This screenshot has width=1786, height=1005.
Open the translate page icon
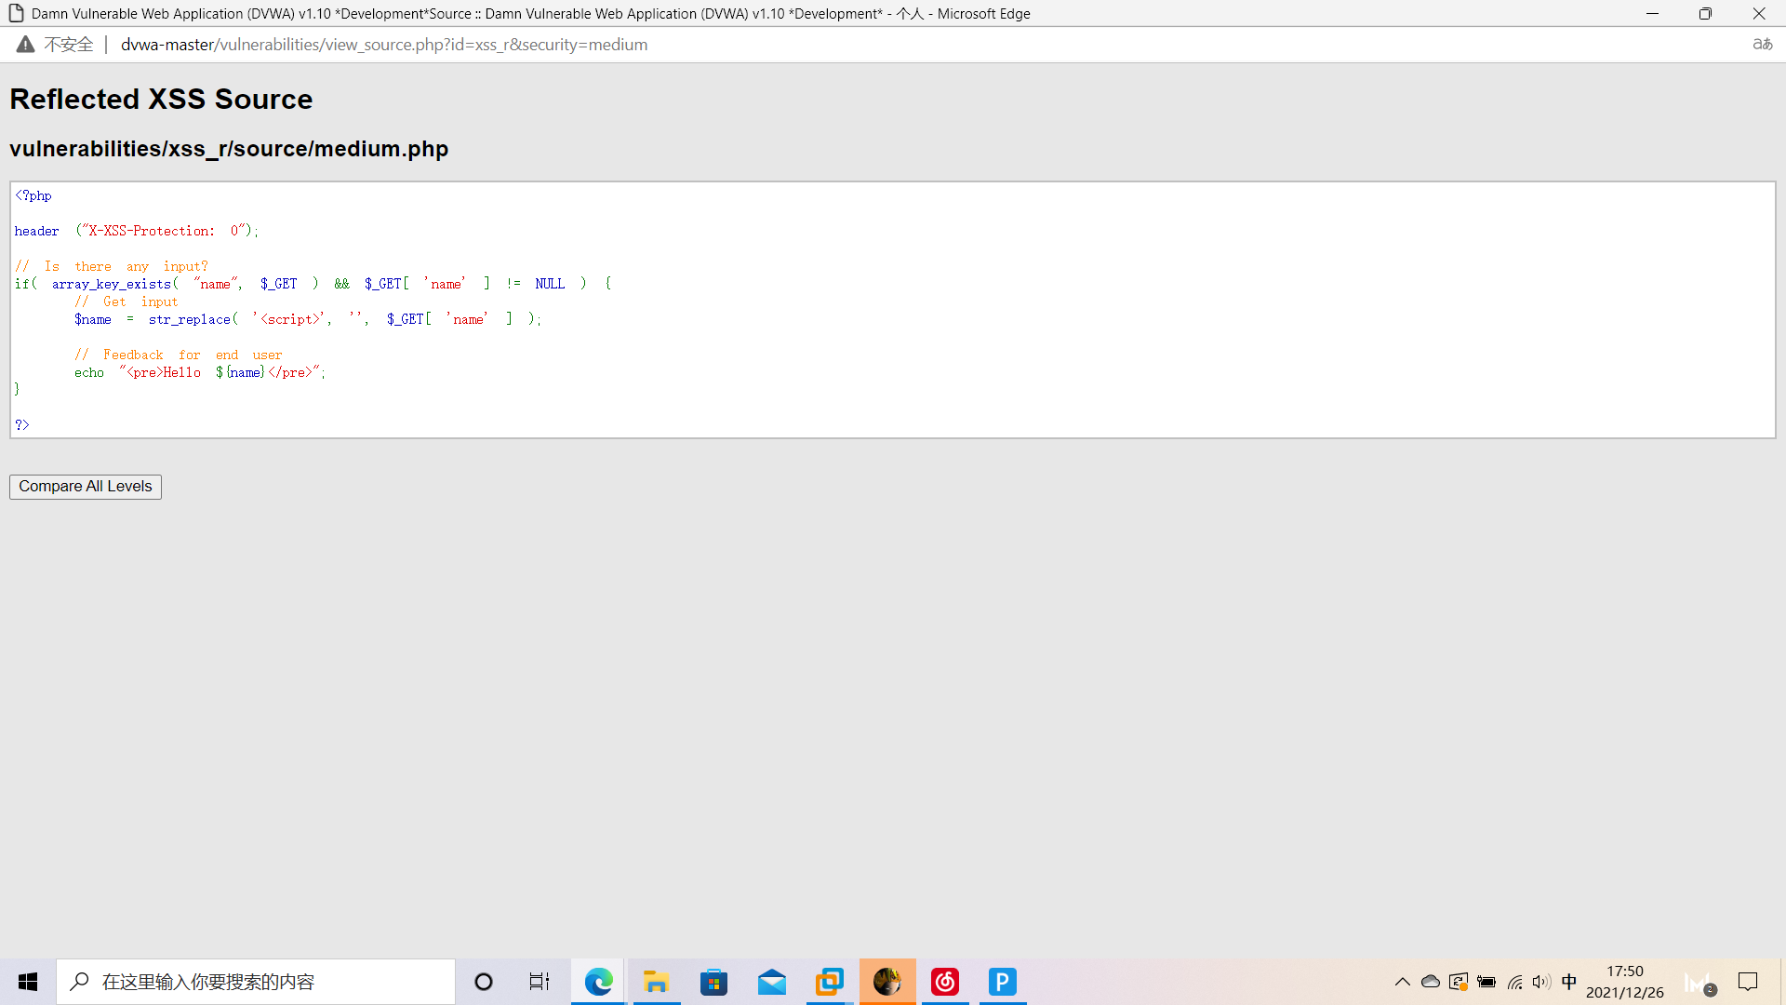tap(1762, 45)
